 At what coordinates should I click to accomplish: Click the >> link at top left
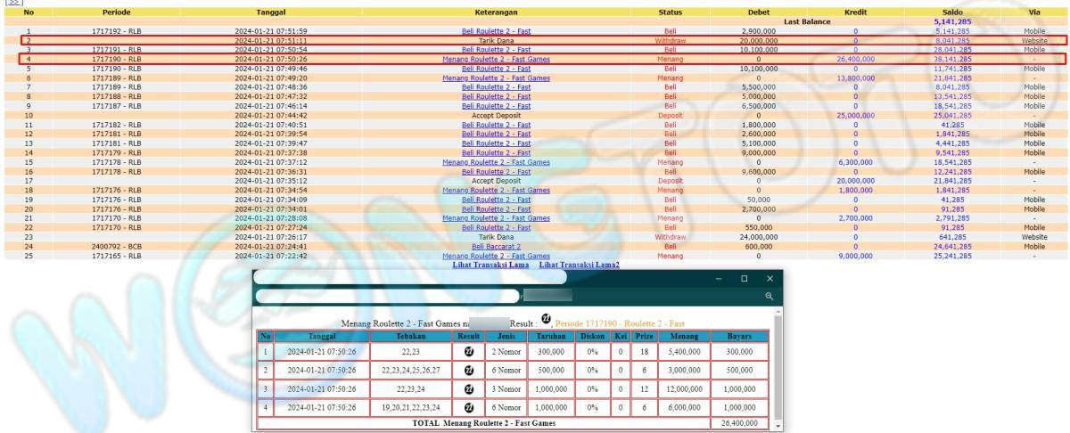tap(10, 3)
